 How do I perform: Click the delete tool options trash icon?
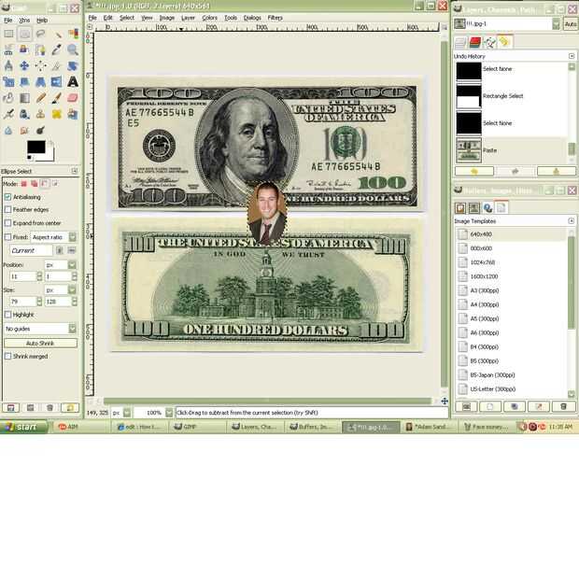pyautogui.click(x=49, y=407)
